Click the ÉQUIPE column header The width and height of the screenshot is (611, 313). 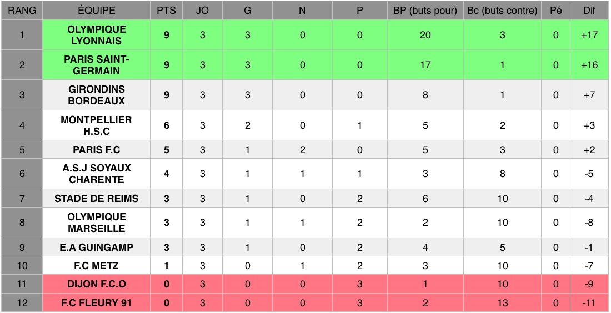pos(96,11)
